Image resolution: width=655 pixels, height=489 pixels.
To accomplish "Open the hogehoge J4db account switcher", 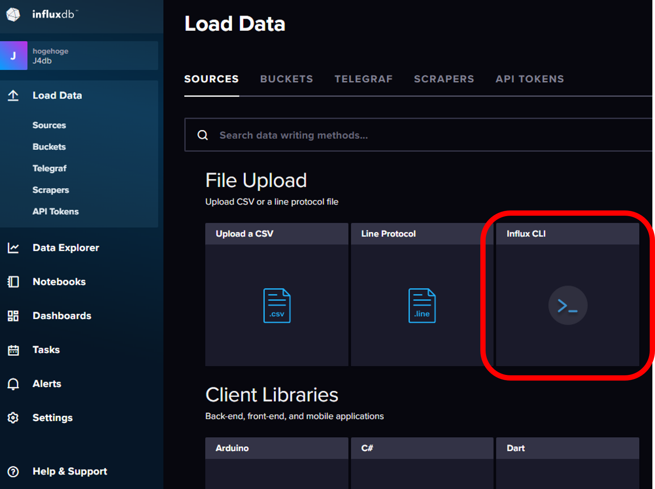I will pos(79,56).
